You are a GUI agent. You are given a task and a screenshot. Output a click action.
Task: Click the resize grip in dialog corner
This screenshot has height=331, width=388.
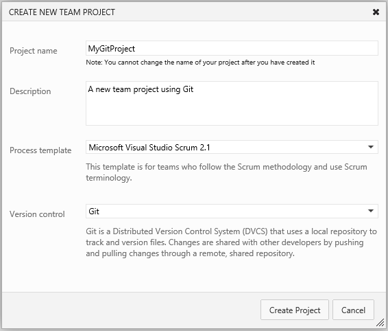(x=380, y=323)
